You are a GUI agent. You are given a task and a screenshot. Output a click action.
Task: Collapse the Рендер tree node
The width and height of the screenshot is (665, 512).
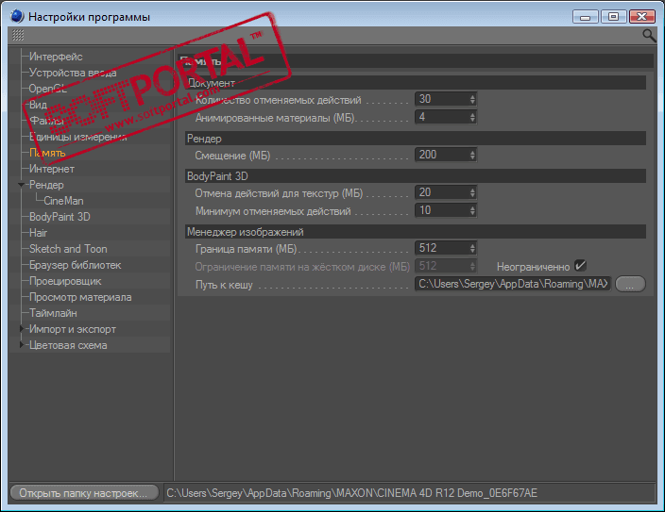click(x=21, y=185)
